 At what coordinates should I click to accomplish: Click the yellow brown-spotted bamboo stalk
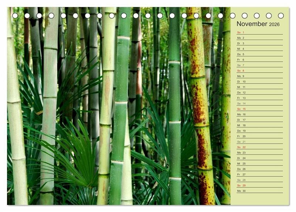(199, 111)
